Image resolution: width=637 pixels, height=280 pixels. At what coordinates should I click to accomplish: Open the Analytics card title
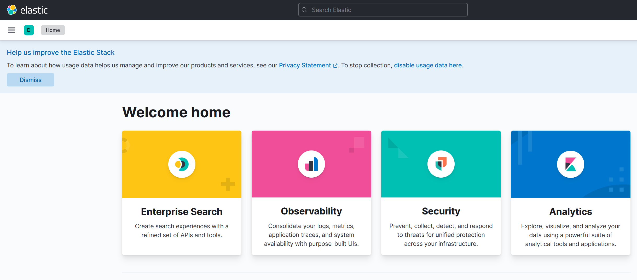click(x=571, y=212)
